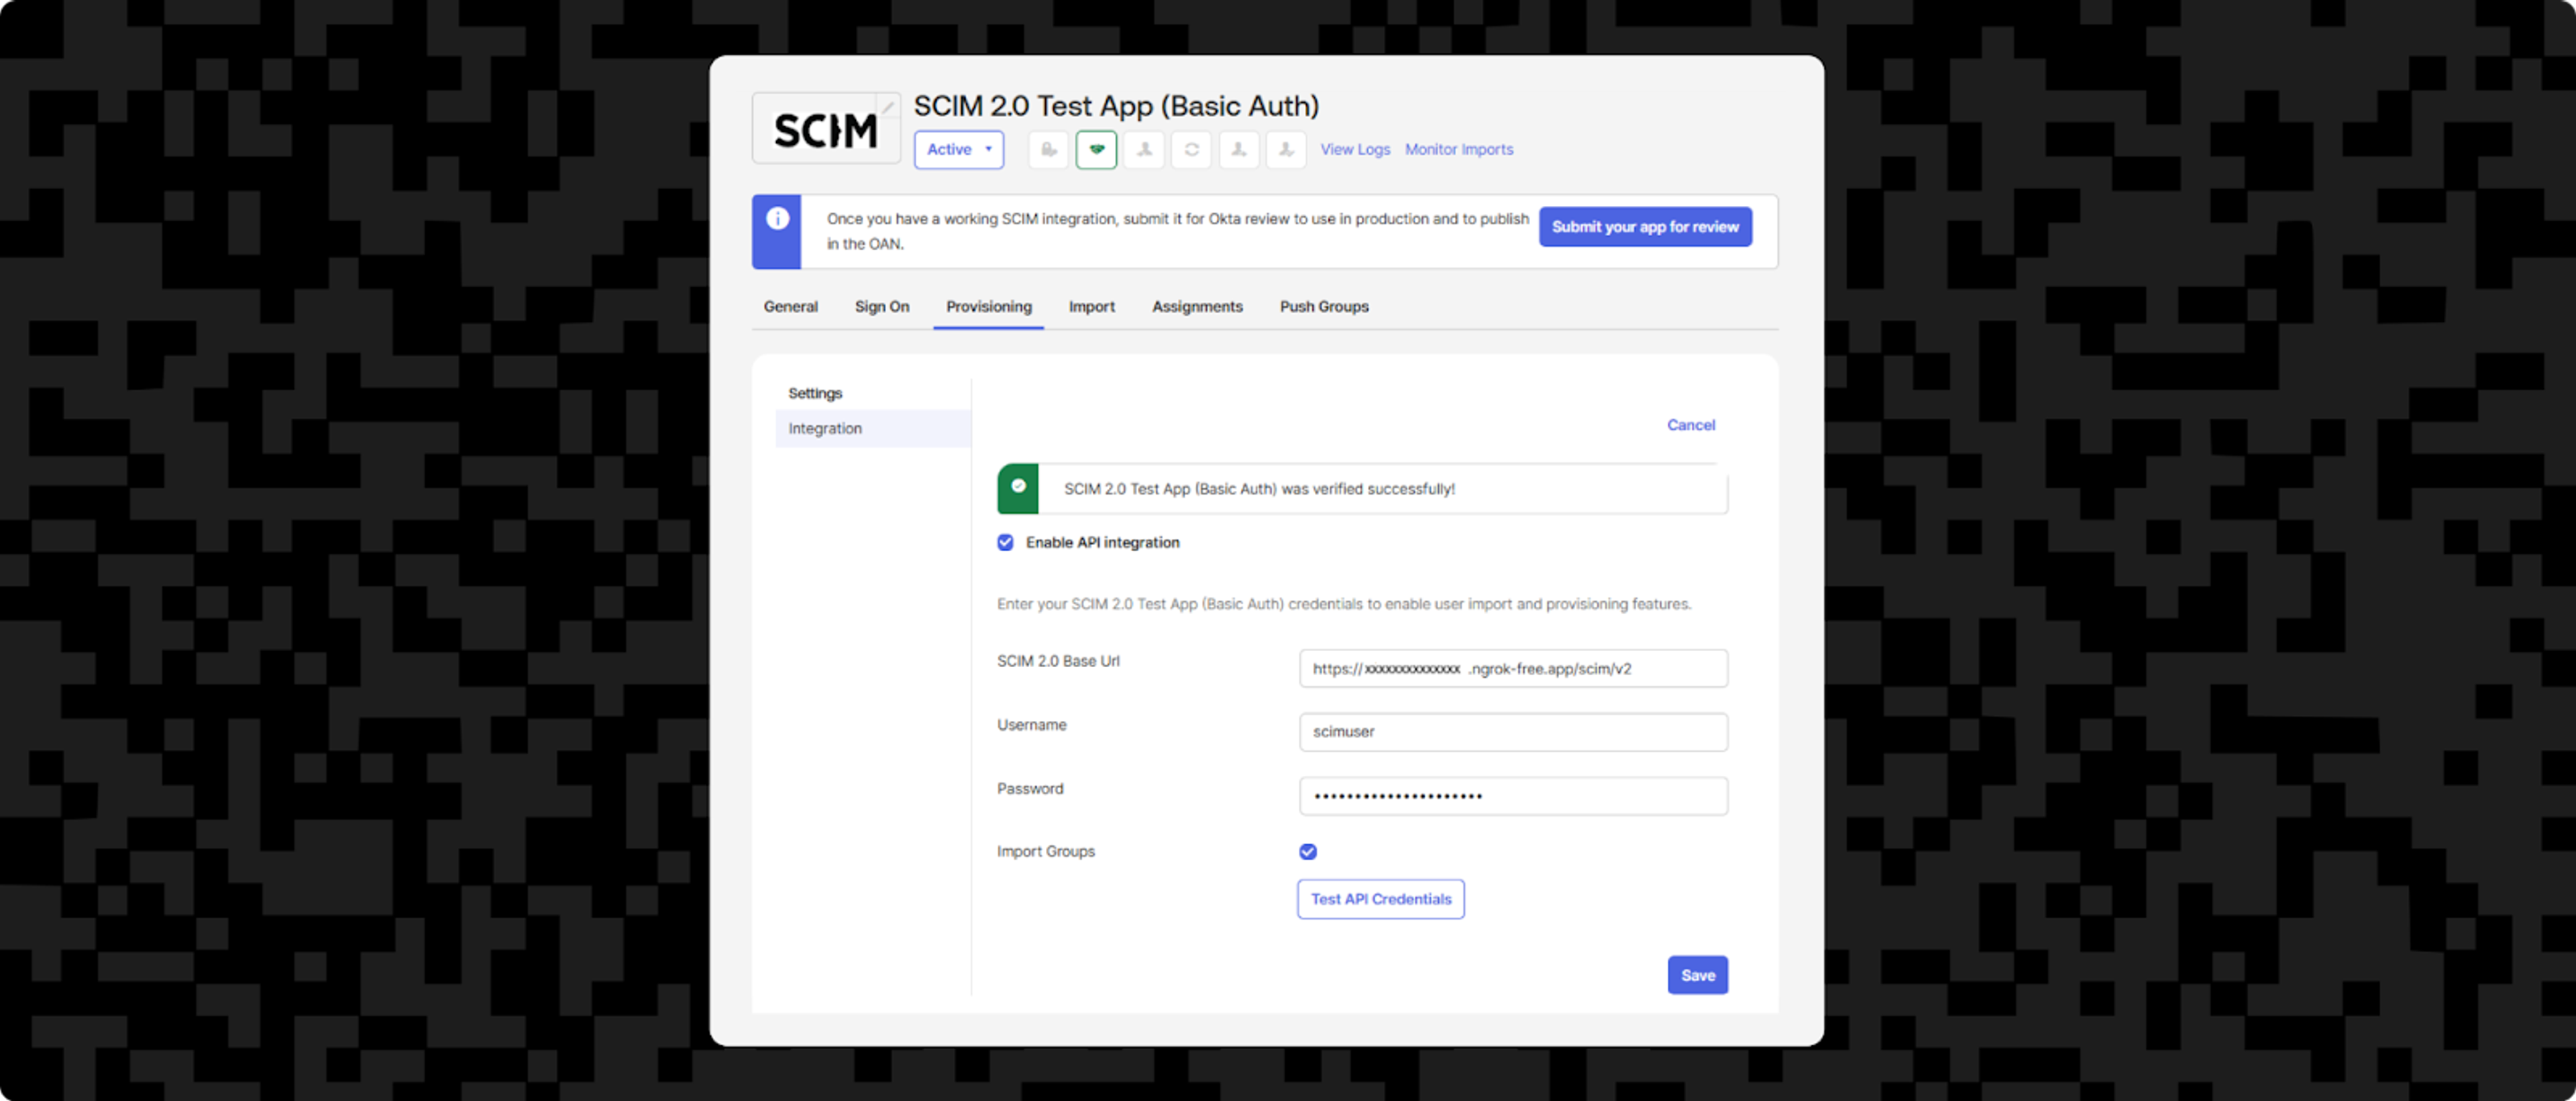Go to the Assignments tab

pyautogui.click(x=1196, y=306)
